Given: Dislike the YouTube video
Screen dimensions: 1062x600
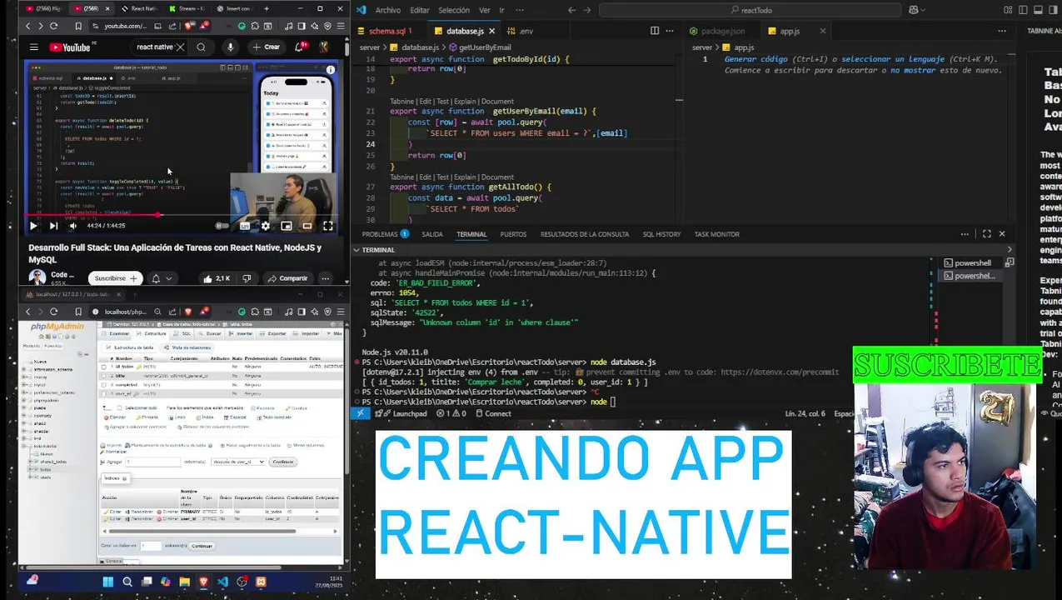Looking at the screenshot, I should pyautogui.click(x=247, y=278).
